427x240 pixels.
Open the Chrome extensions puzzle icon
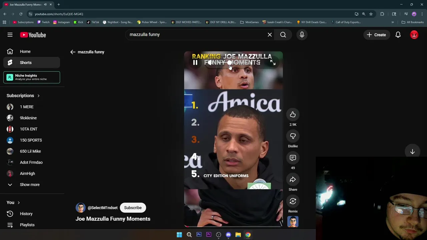382,14
